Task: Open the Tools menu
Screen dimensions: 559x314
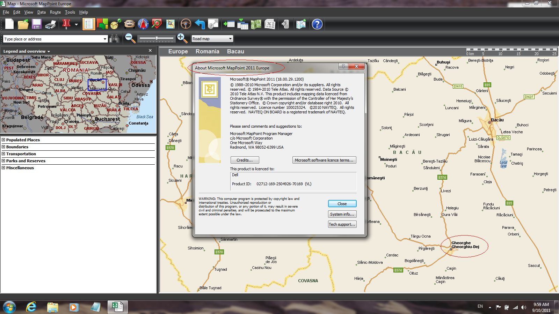Action: (70, 12)
